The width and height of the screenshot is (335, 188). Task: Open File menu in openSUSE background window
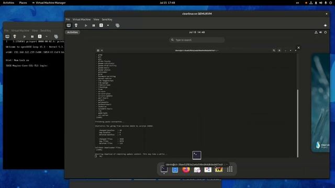(6, 30)
